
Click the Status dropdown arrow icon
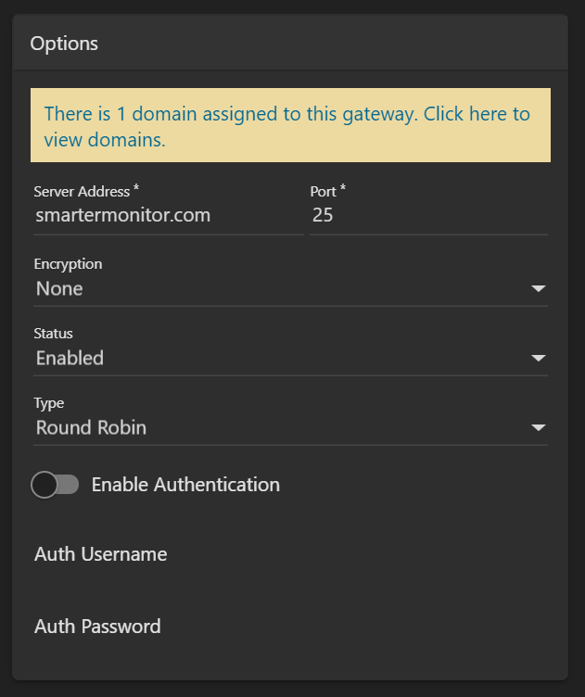[539, 359]
